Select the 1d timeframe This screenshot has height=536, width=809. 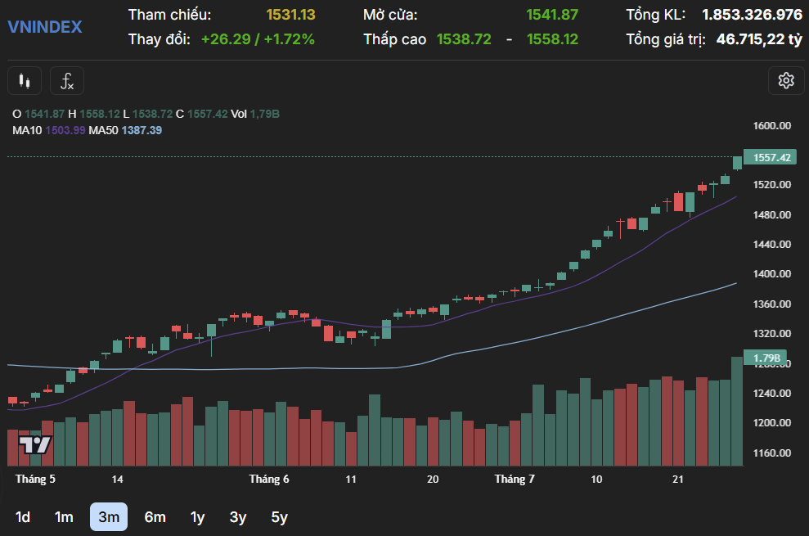[x=24, y=516]
